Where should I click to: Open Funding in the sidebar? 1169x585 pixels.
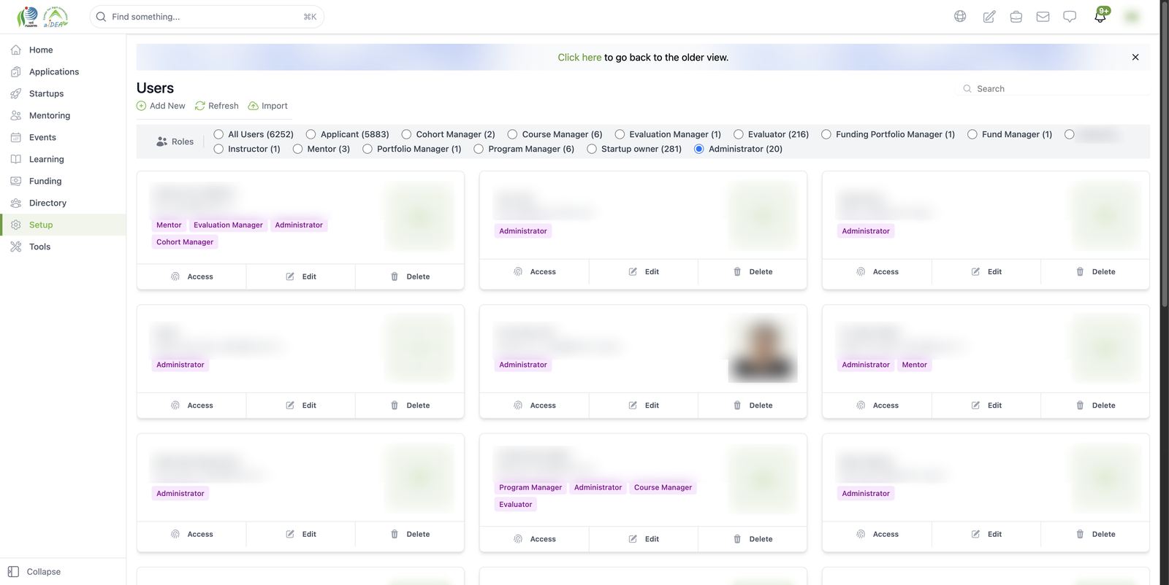click(63, 181)
